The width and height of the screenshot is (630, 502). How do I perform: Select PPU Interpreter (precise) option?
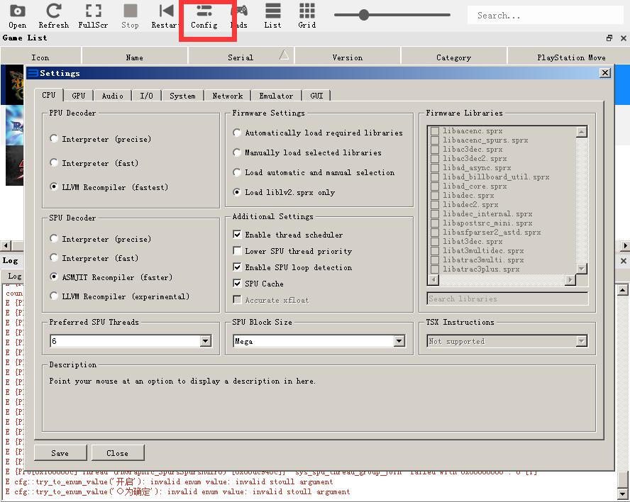click(x=54, y=139)
